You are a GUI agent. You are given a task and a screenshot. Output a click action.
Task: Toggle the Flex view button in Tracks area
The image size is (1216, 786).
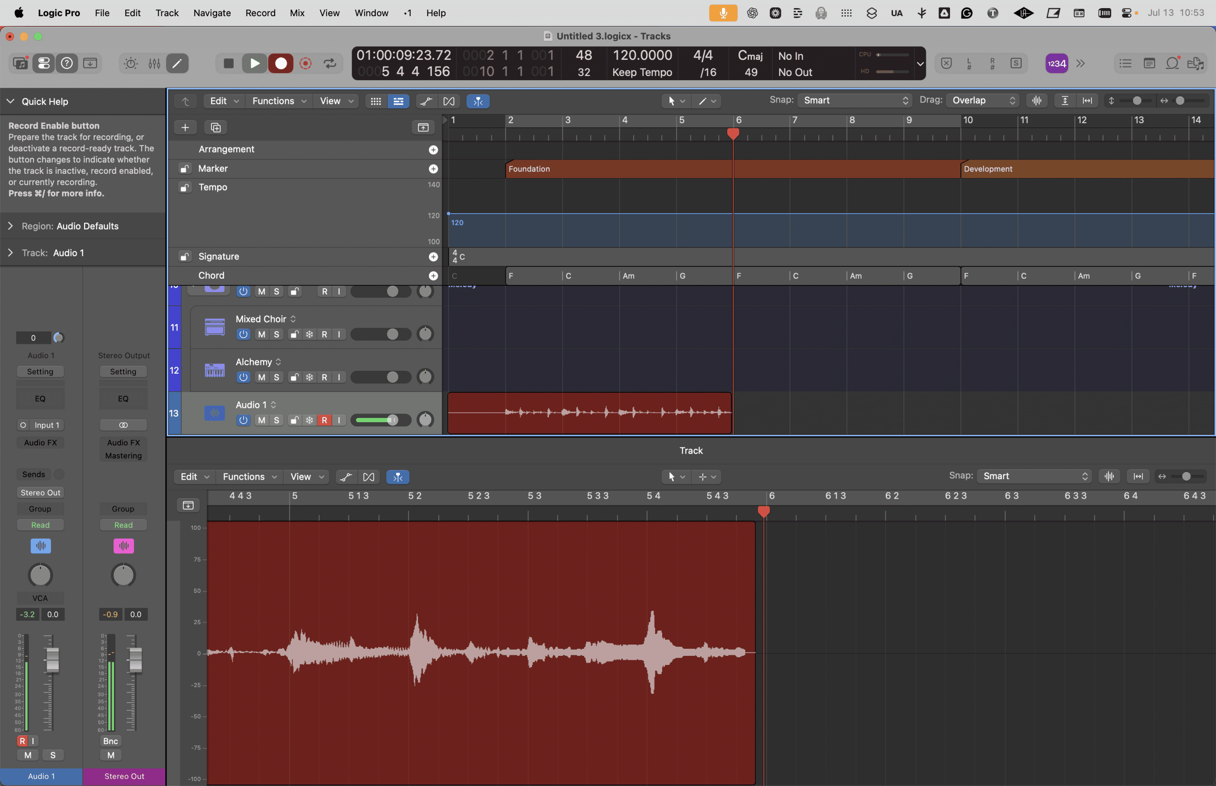click(x=449, y=101)
